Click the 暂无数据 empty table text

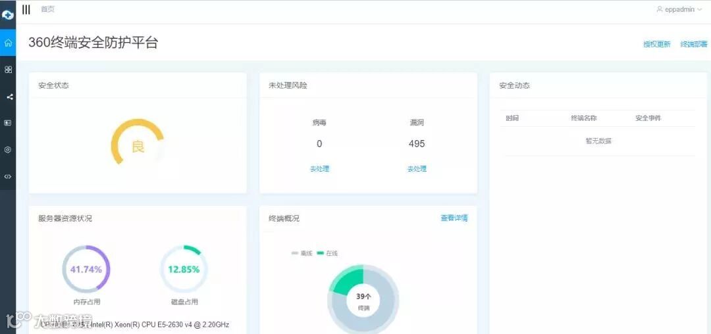598,141
